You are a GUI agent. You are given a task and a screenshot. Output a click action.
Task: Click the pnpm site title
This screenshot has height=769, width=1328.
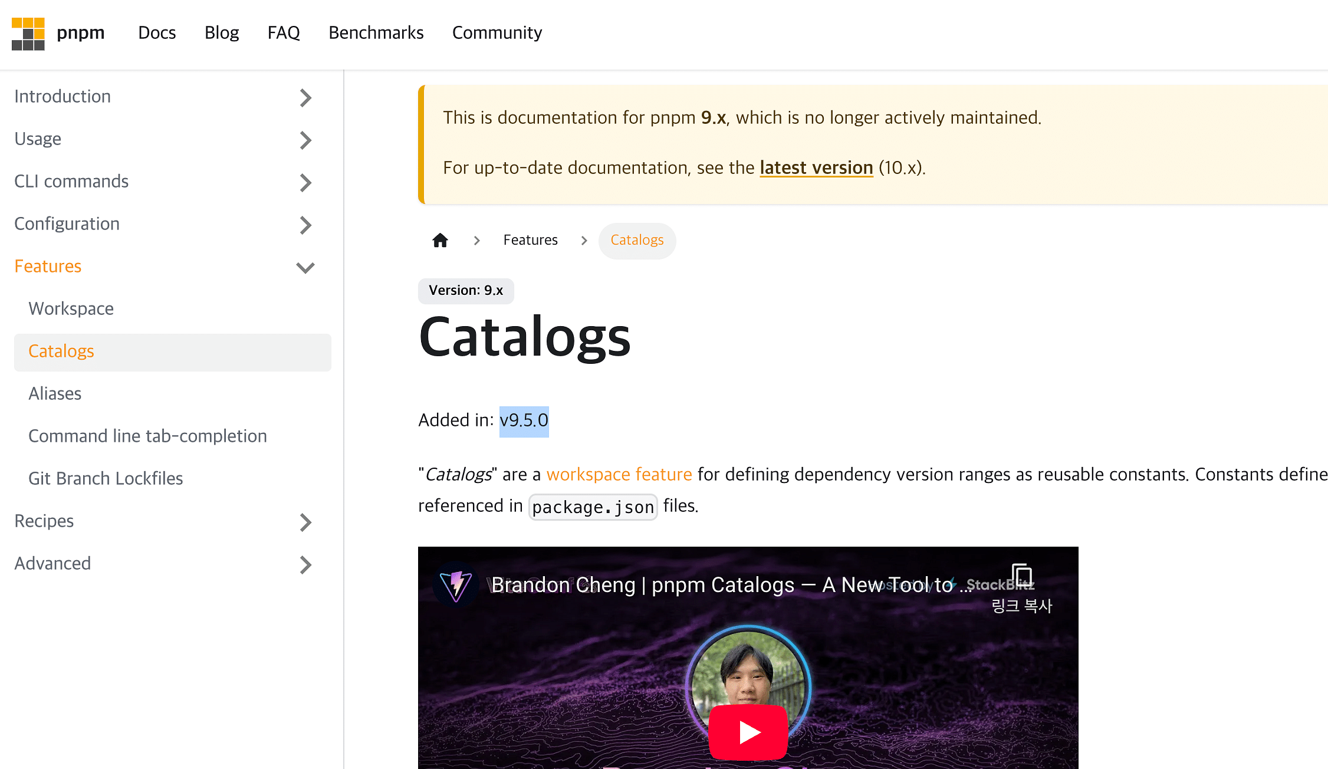click(x=81, y=32)
